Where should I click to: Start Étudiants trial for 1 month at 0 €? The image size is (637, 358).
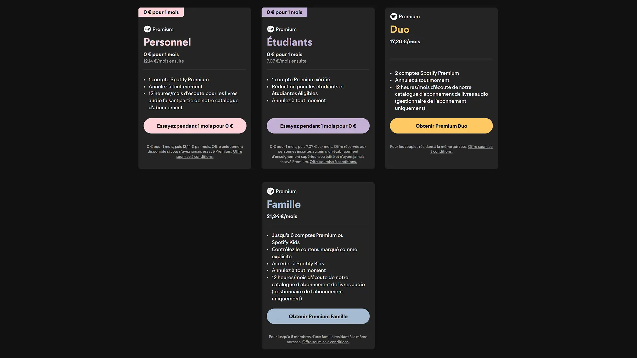click(318, 126)
